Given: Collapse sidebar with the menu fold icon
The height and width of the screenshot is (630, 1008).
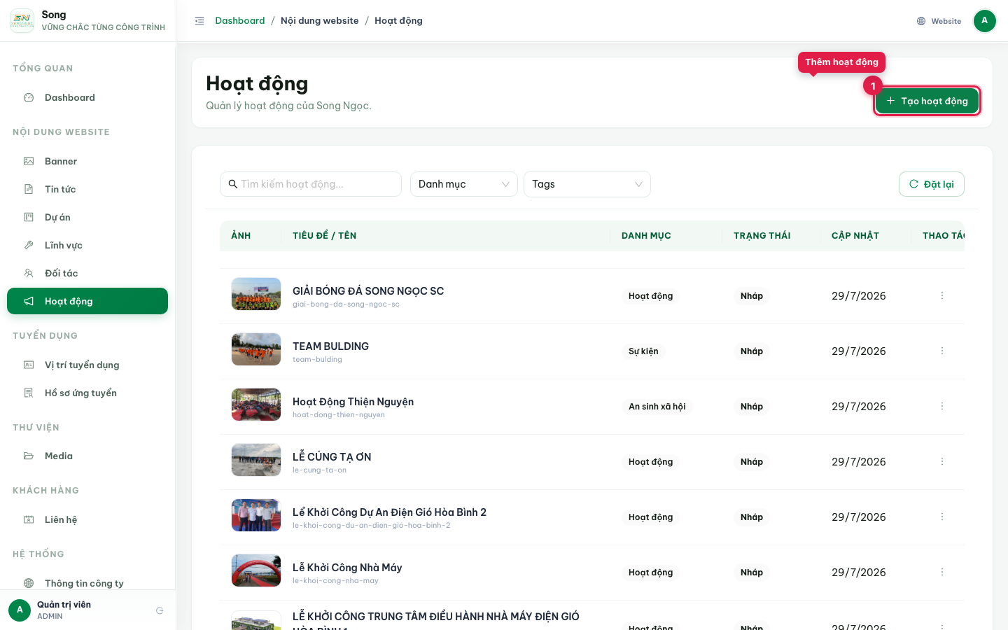Looking at the screenshot, I should pos(199,21).
